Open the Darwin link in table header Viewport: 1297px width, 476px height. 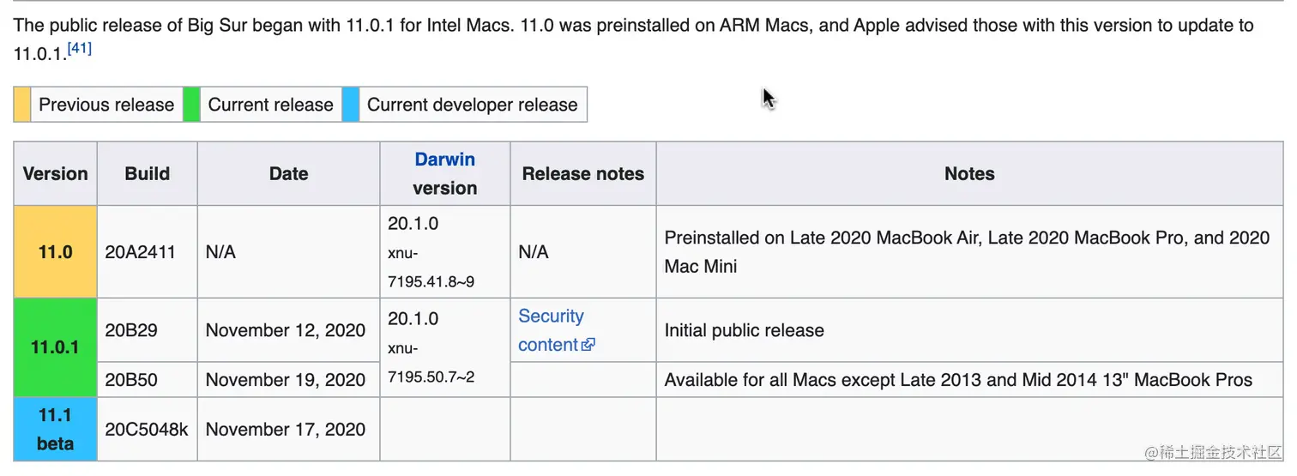[444, 160]
